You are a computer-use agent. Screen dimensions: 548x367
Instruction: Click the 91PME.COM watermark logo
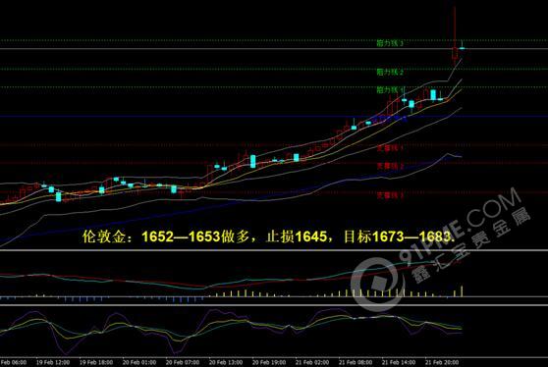[439, 249]
